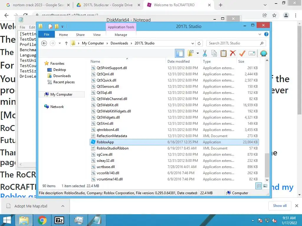This screenshot has height=226, width=302.
Task: Go up one folder level
Action: click(x=66, y=43)
